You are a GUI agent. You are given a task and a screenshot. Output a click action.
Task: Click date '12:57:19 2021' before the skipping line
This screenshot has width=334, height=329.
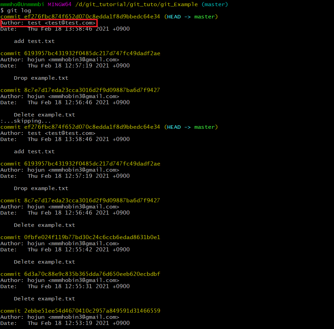pyautogui.click(x=87, y=66)
